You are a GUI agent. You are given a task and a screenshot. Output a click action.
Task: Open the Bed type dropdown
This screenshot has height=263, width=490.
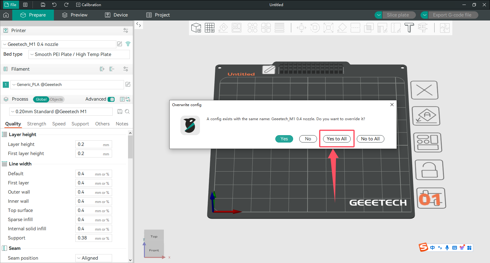click(79, 54)
